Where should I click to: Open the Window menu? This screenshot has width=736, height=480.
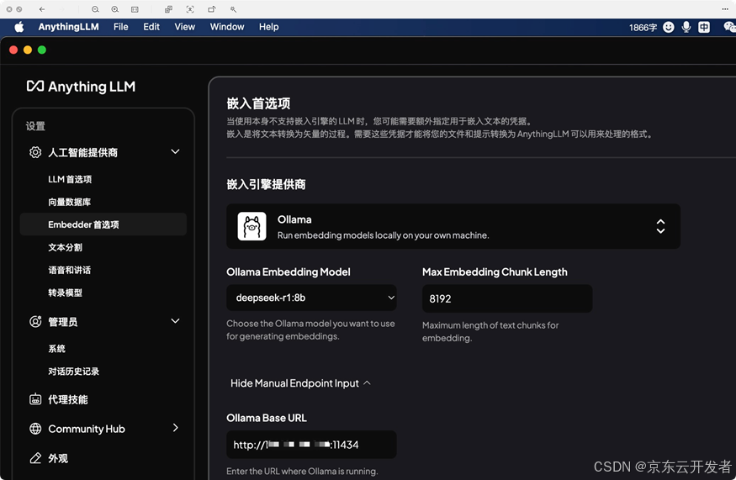coord(227,27)
